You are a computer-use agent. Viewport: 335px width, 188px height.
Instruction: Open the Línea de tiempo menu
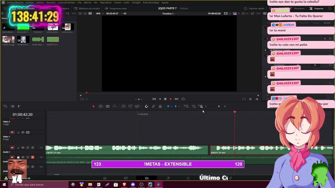coord(66,2)
